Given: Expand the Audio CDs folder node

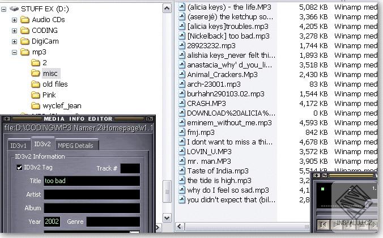Looking at the screenshot, I should pyautogui.click(x=14, y=20).
